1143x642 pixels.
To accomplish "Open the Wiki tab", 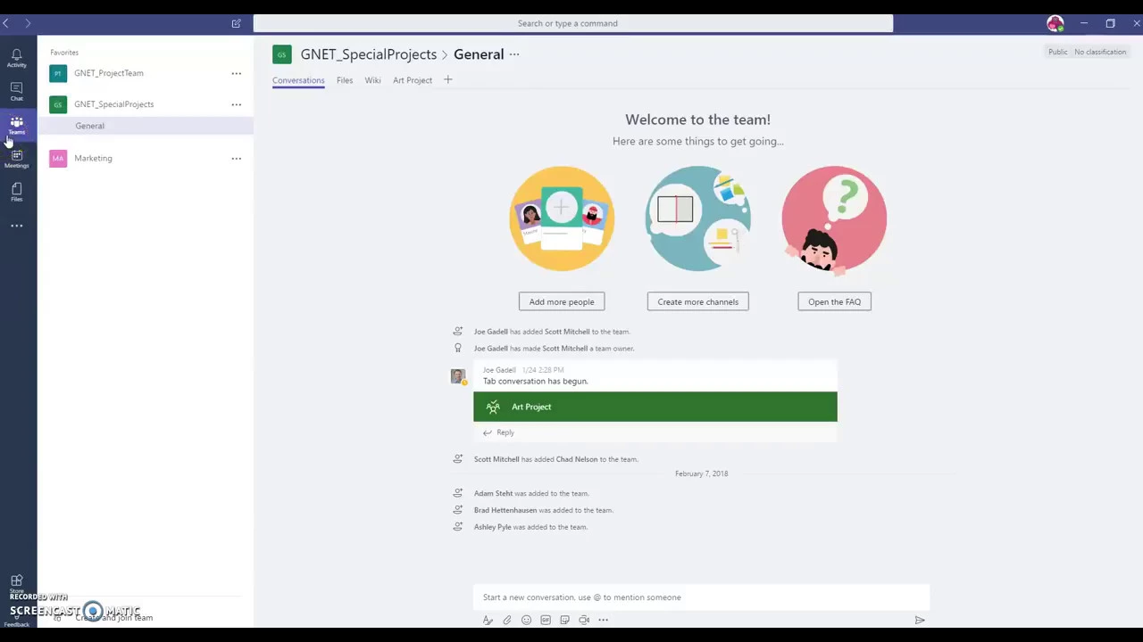I will click(373, 80).
